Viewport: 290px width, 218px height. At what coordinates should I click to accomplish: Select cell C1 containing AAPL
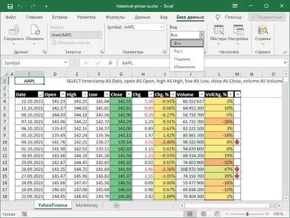[29, 81]
